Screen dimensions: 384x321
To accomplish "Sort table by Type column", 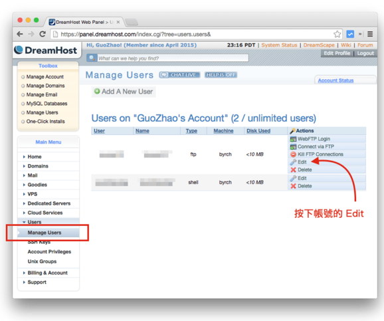I will pyautogui.click(x=191, y=131).
